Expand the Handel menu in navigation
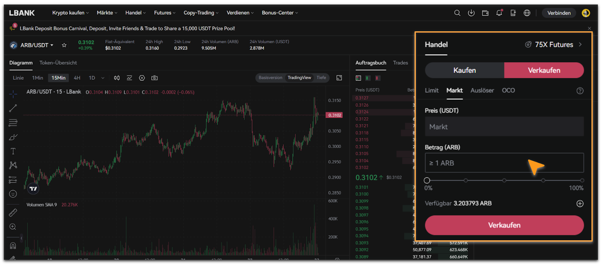Screen dimensions: 602x266 click(135, 13)
